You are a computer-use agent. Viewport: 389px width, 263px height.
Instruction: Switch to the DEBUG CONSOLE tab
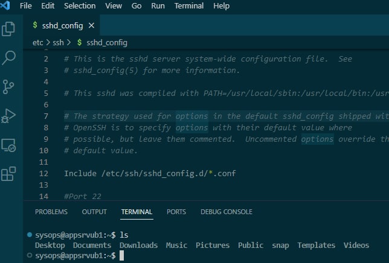pyautogui.click(x=226, y=212)
